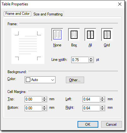Click the Auto color swatch box
This screenshot has height=133, width=127.
tap(28, 80)
